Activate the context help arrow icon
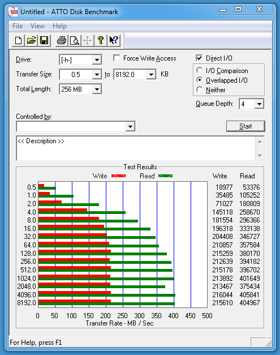Screen dimensions: 280x355 (114, 41)
